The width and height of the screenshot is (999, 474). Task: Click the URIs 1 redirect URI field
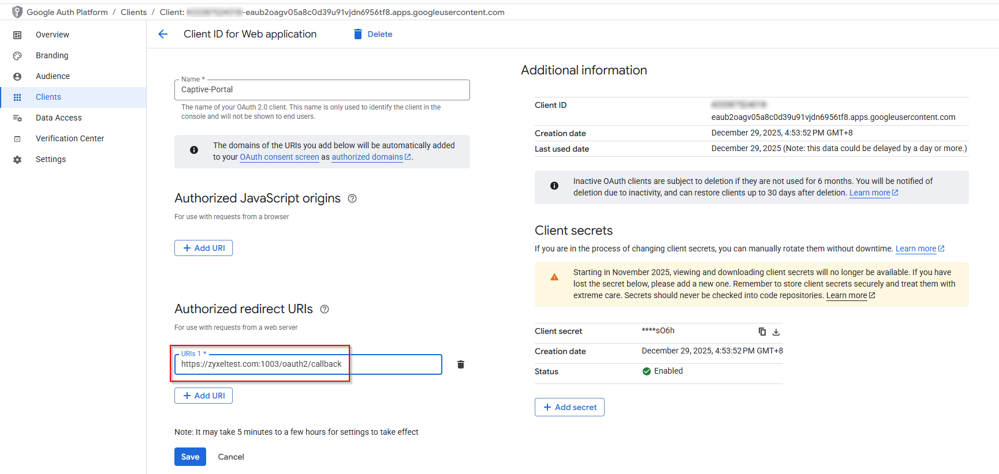coord(308,364)
